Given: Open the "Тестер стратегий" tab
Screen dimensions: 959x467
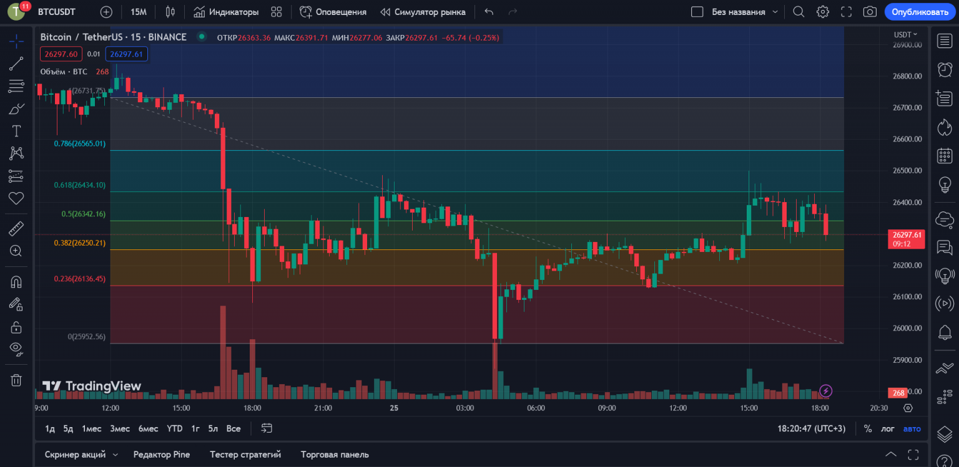Looking at the screenshot, I should 245,455.
